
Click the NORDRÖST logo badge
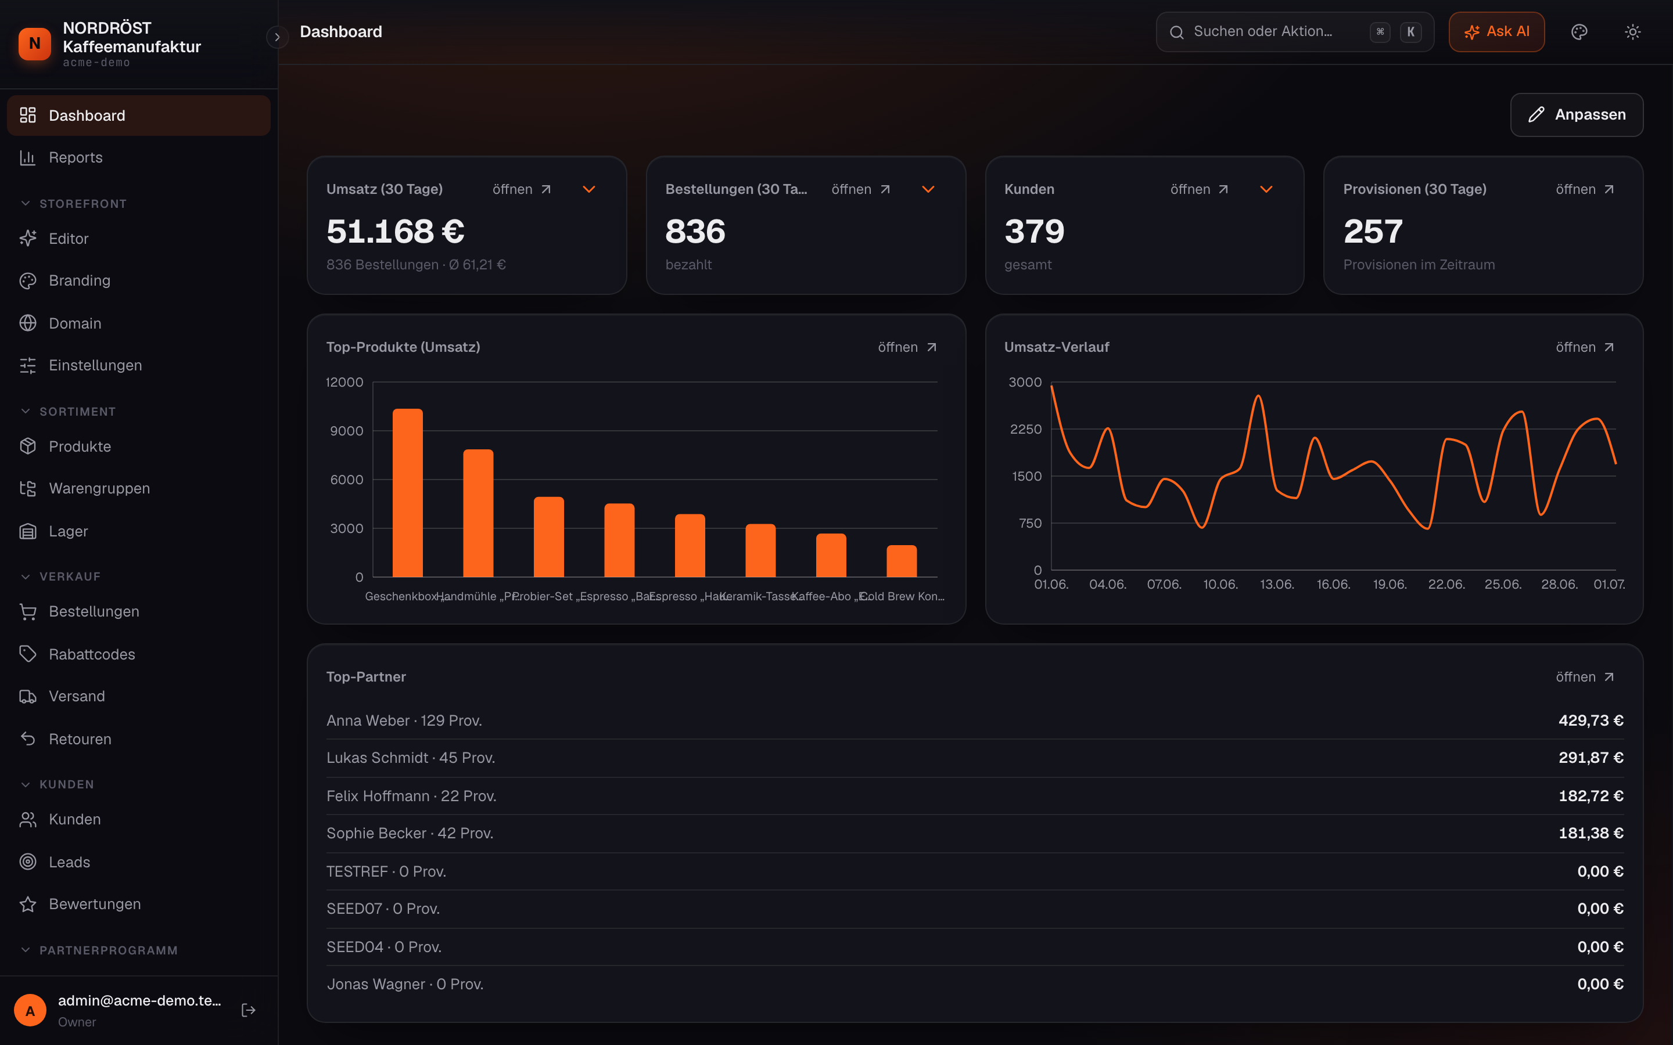pos(35,44)
